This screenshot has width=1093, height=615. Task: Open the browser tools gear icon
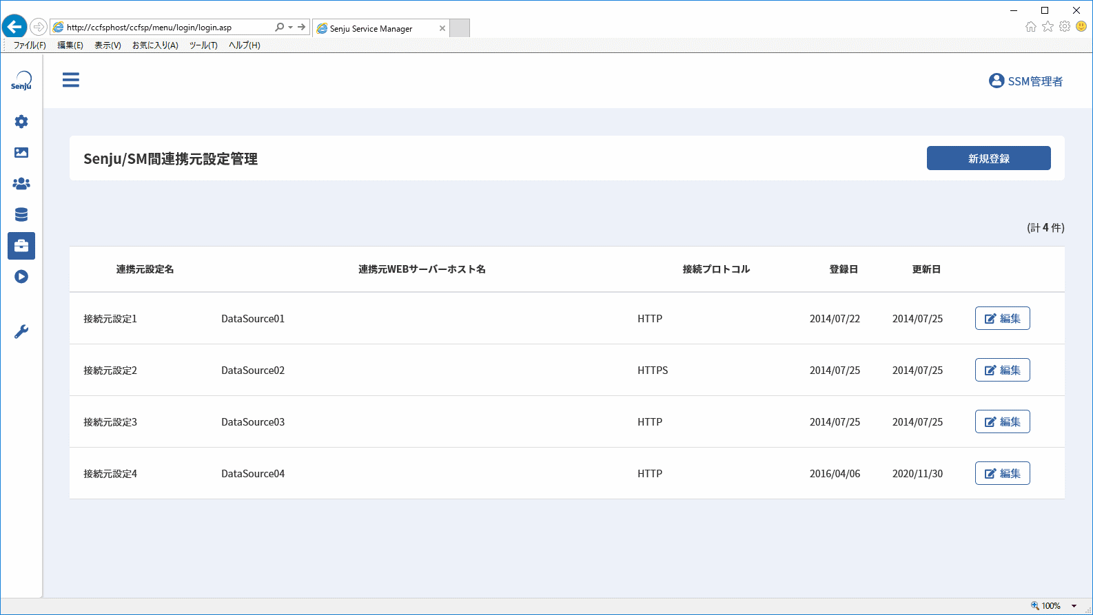[x=1065, y=27]
